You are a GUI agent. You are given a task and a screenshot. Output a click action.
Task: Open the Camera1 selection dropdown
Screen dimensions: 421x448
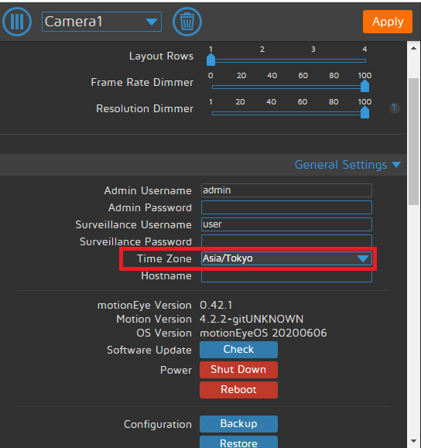pos(101,22)
